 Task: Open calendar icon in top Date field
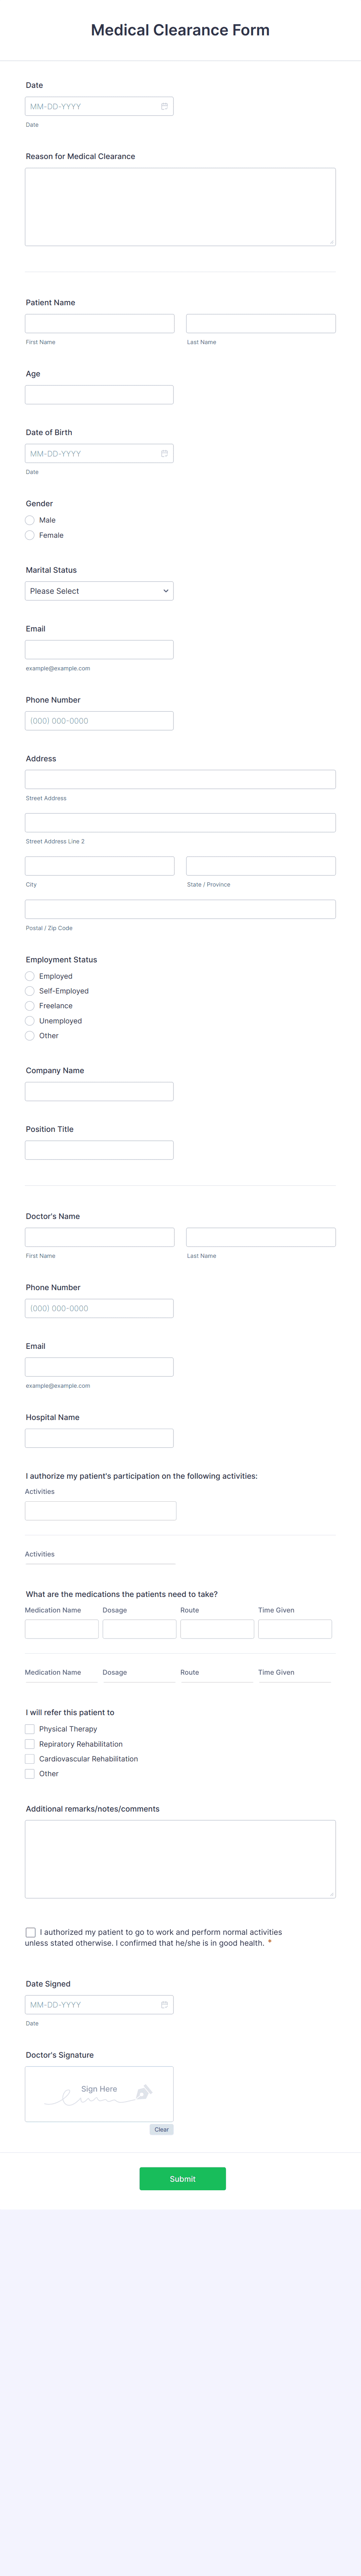(165, 106)
